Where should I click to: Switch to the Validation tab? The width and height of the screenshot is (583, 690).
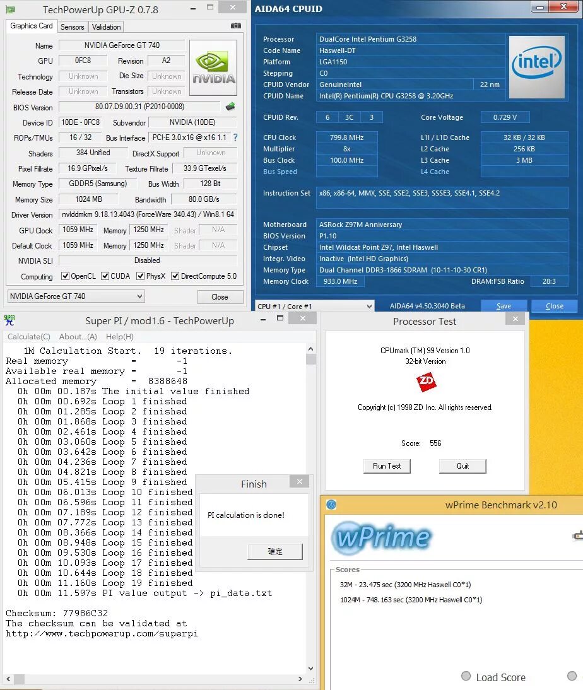(106, 27)
